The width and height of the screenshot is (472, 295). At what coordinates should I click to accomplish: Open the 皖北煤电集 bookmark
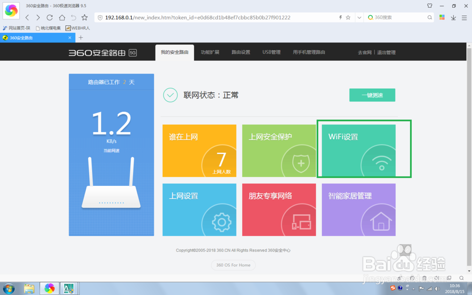tap(48, 28)
